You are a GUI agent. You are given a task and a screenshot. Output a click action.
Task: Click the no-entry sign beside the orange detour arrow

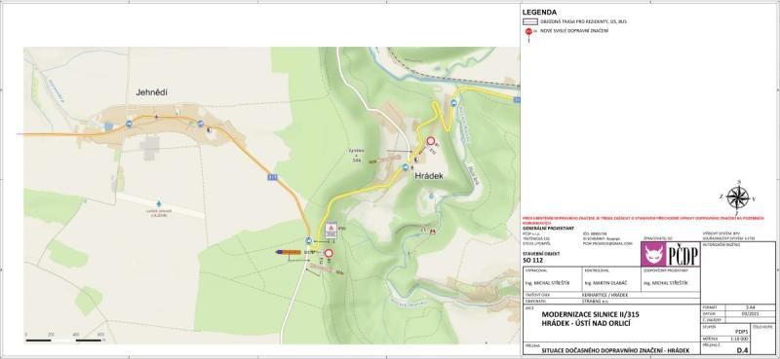click(x=329, y=253)
